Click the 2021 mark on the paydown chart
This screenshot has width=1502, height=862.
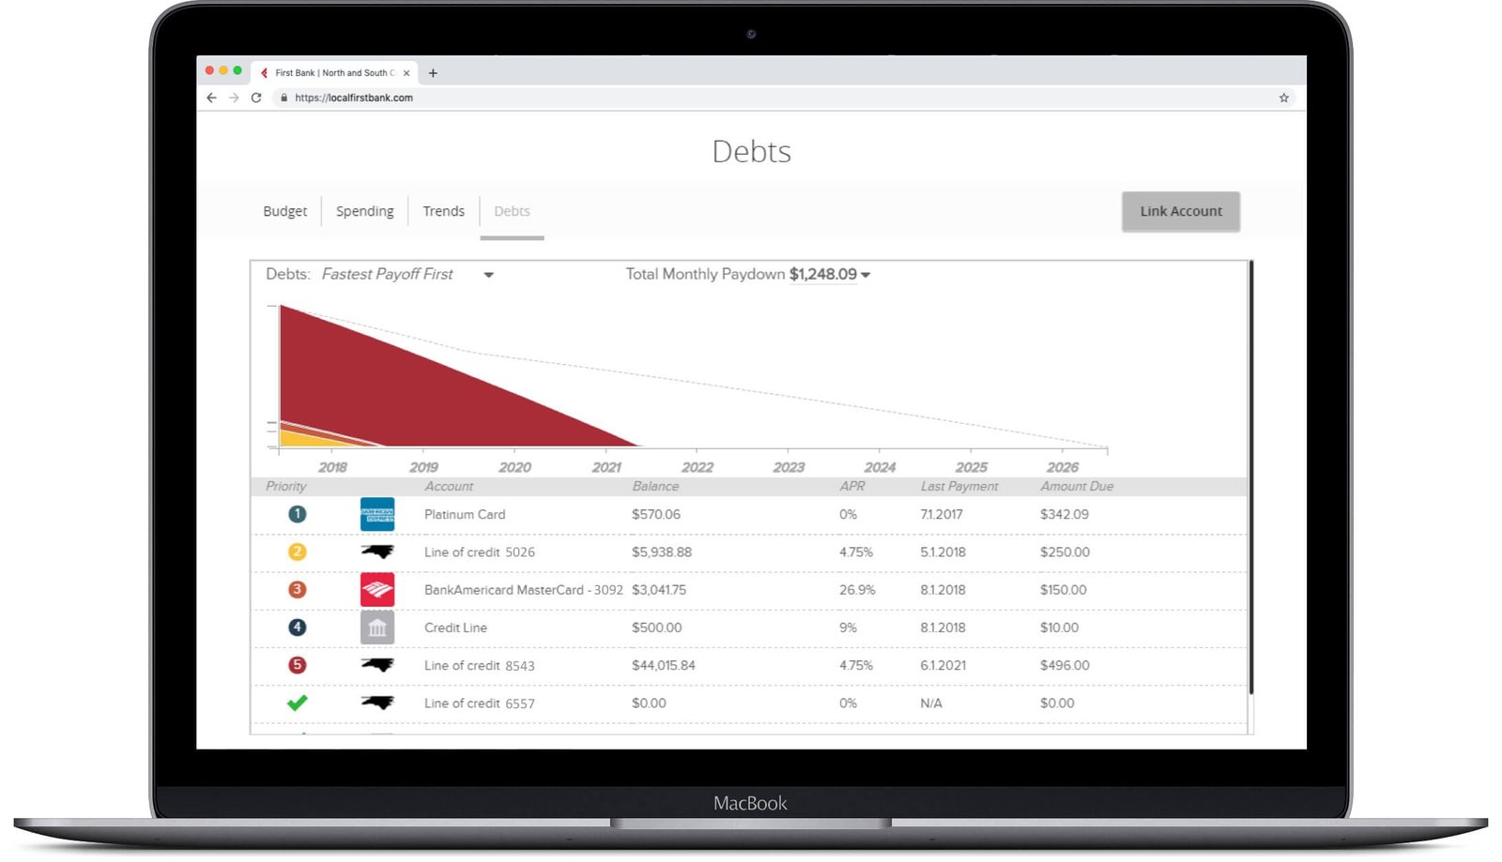tap(606, 466)
